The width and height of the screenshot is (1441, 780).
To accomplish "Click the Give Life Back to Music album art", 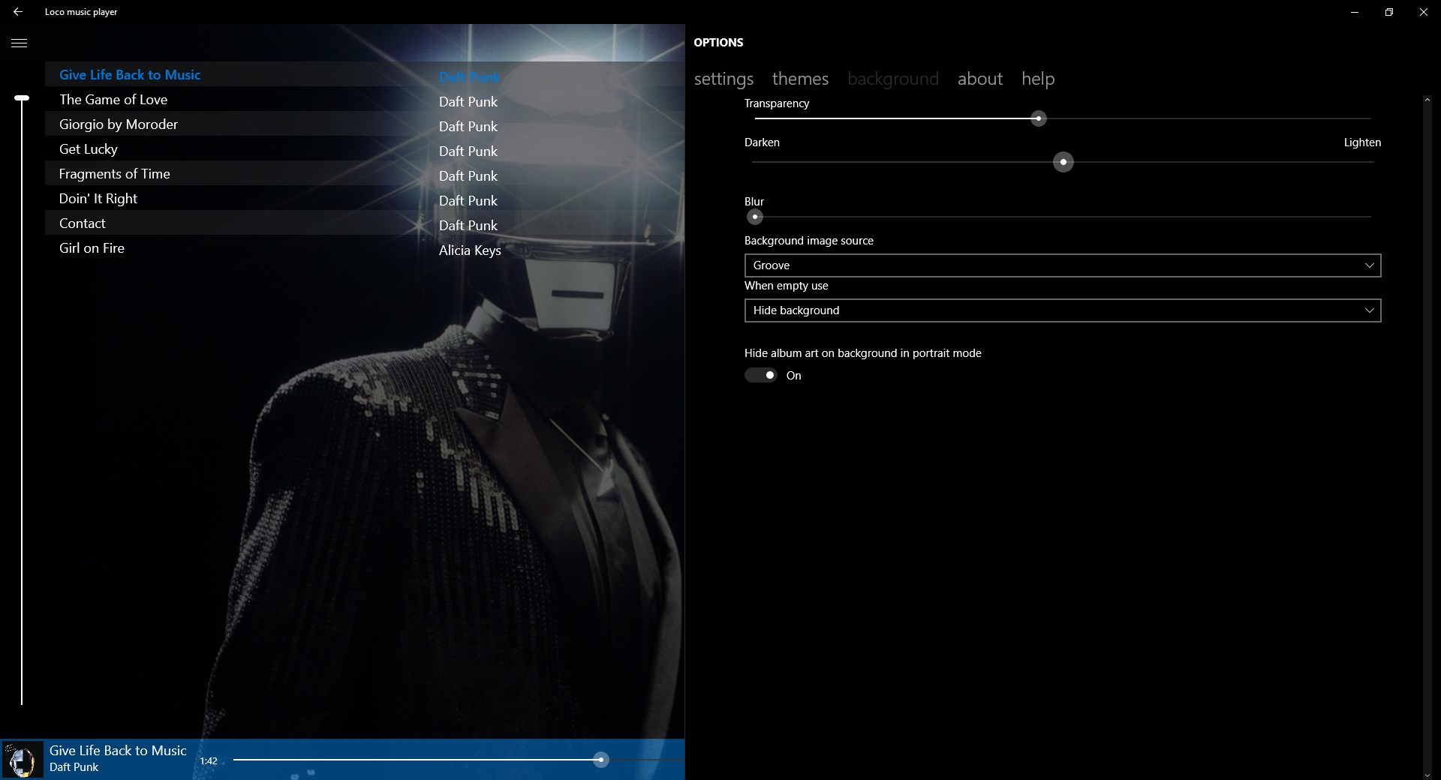I will coord(21,759).
